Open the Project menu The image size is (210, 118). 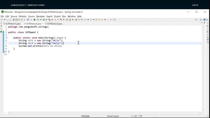click(x=57, y=16)
